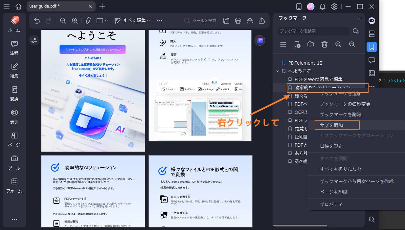Open the 注釈 annotation mode in the sidebar
405x230 pixels.
pos(14,48)
